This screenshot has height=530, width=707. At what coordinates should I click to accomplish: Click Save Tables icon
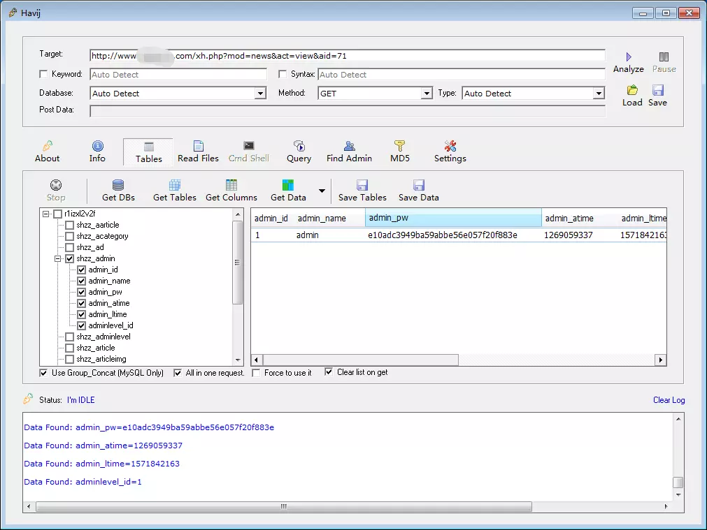tap(362, 185)
